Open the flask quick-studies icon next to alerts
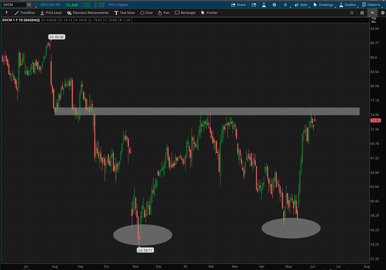The width and height of the screenshot is (386, 270). [x=264, y=5]
